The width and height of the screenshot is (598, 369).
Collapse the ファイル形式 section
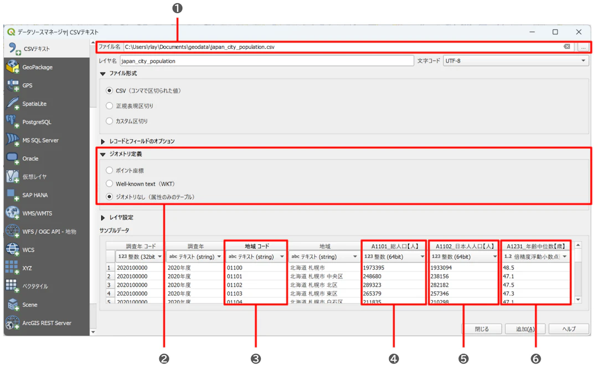tap(102, 74)
